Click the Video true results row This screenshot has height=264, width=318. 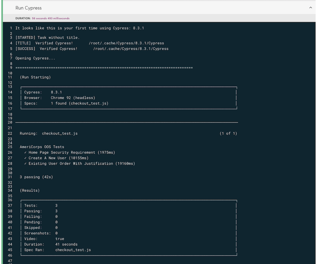tap(44, 239)
